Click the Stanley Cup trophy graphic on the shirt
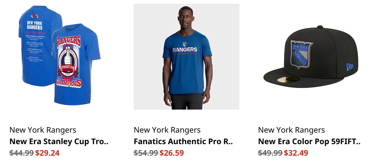 [68, 62]
